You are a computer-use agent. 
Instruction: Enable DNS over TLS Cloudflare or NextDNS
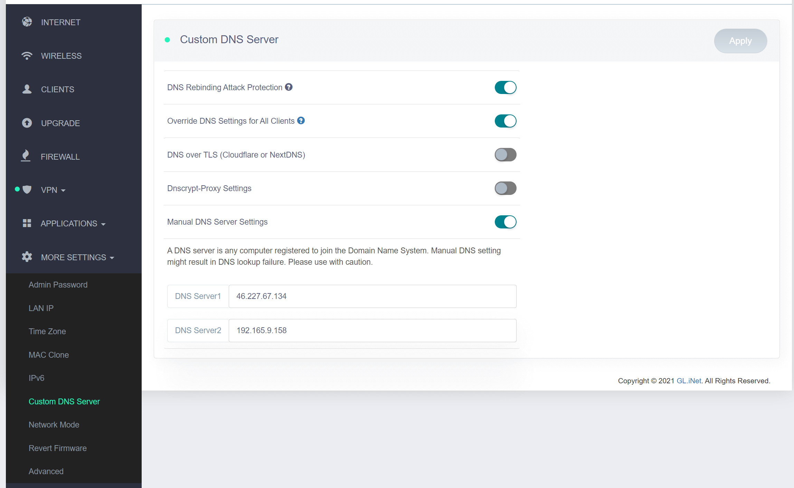[x=505, y=154]
